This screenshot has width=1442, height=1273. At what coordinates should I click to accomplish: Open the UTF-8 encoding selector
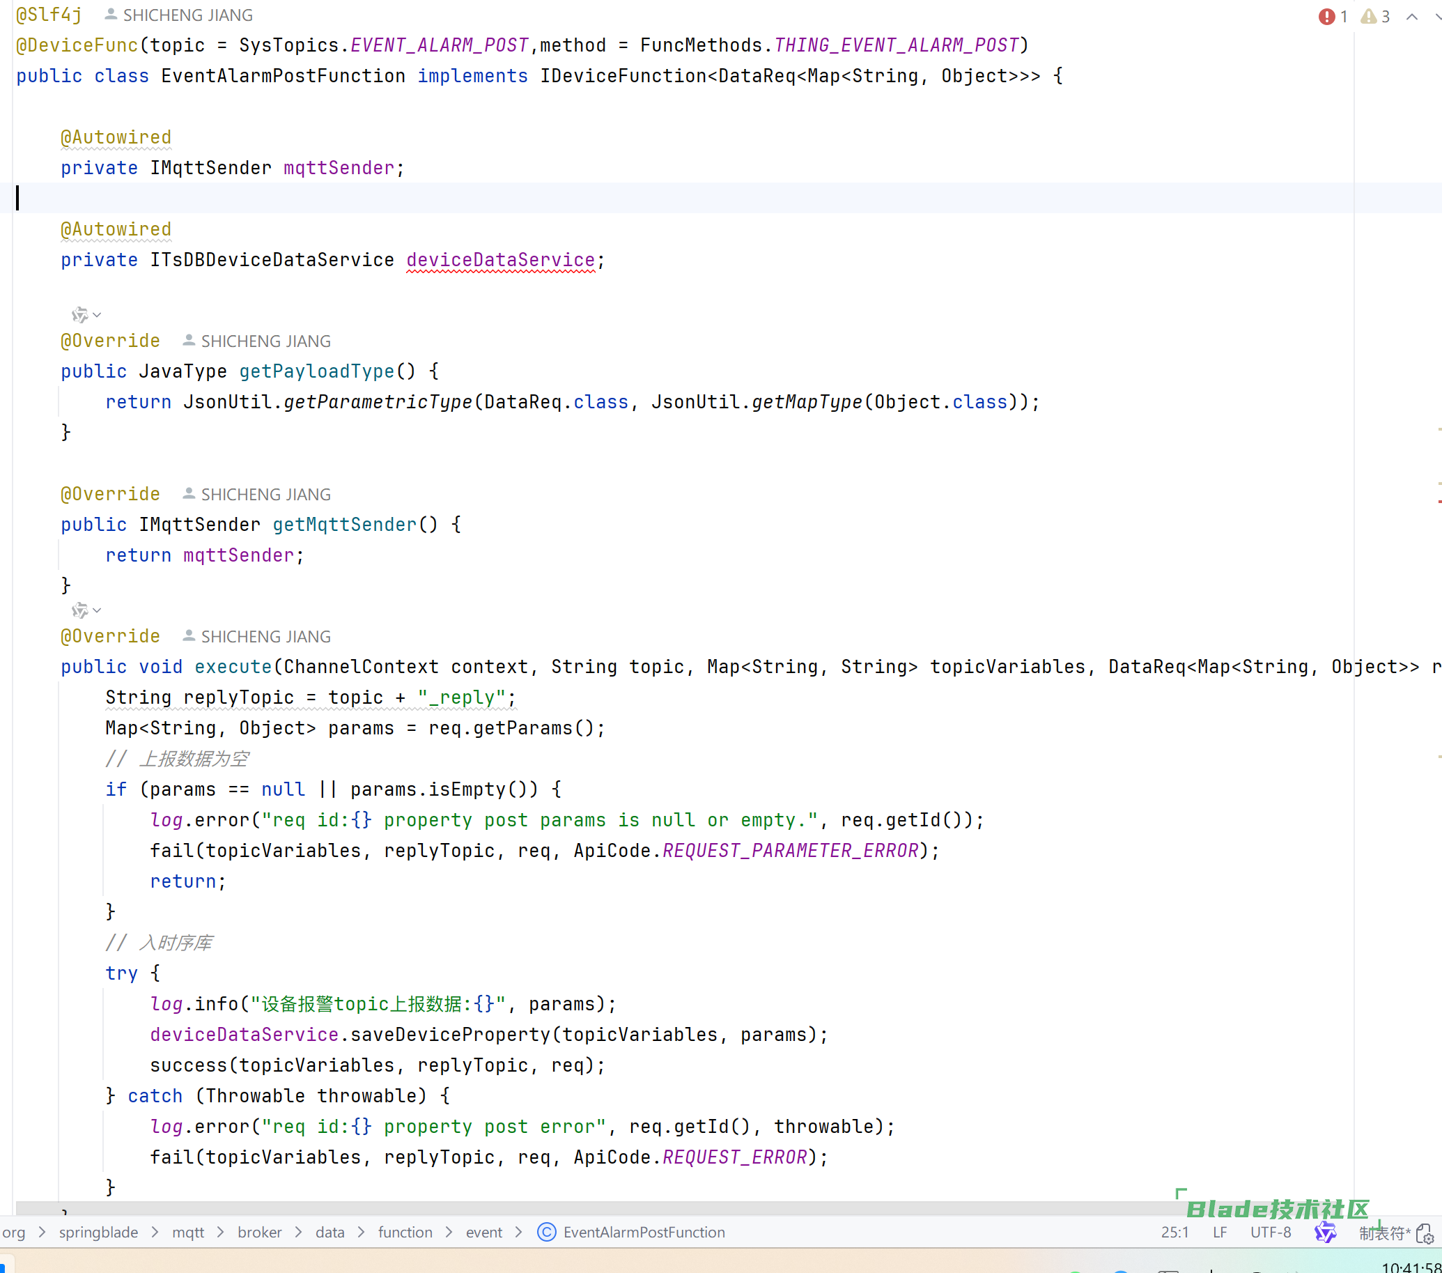(1271, 1232)
